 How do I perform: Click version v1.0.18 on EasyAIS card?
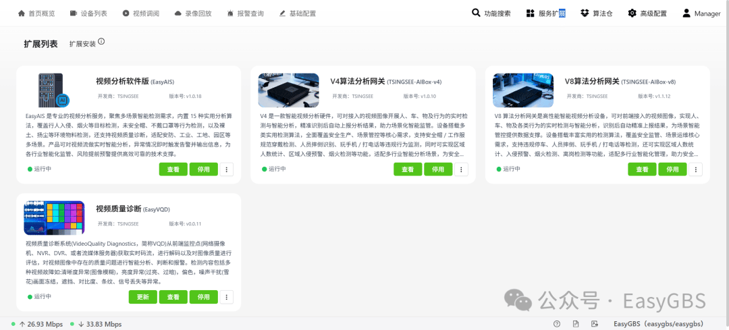185,97
